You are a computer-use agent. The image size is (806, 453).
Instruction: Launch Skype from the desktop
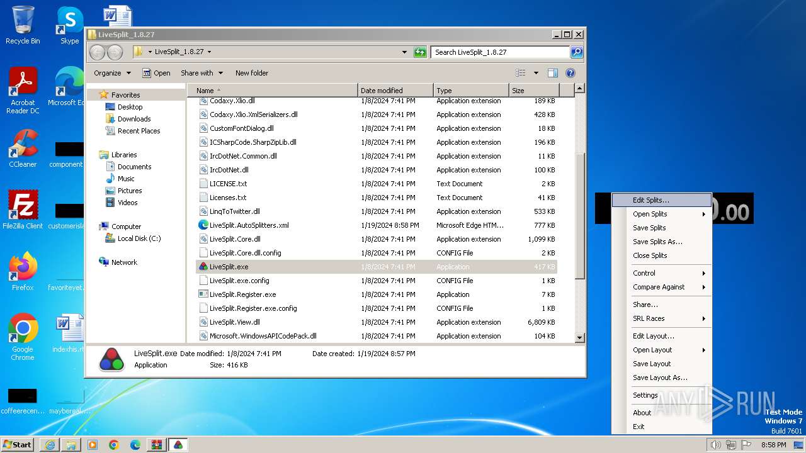(69, 25)
